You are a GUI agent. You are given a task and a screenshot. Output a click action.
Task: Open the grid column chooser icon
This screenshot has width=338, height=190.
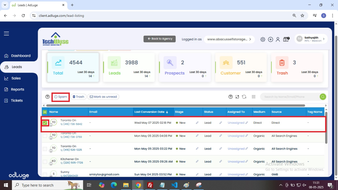253,97
